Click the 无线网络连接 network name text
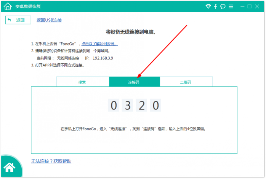Image resolution: width=266 pixels, height=179 pixels. coord(68,58)
